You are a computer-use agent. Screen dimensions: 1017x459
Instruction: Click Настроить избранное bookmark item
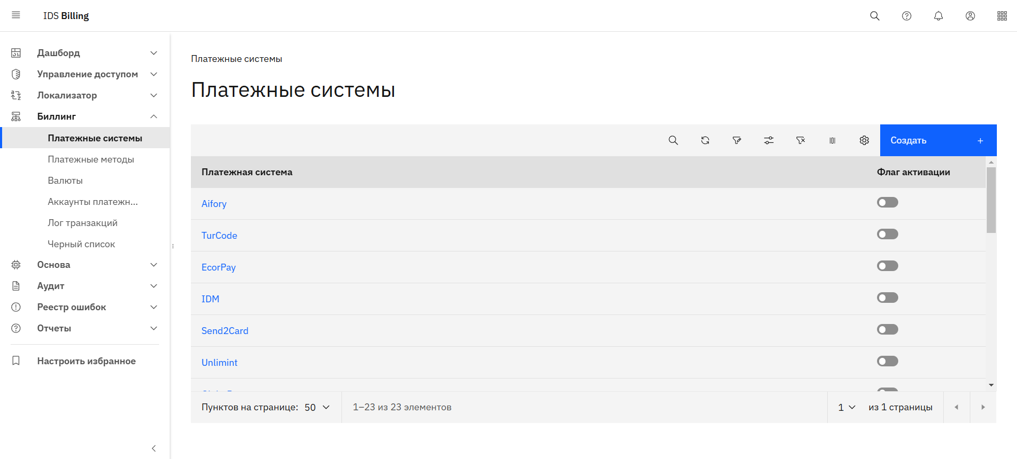coord(86,361)
